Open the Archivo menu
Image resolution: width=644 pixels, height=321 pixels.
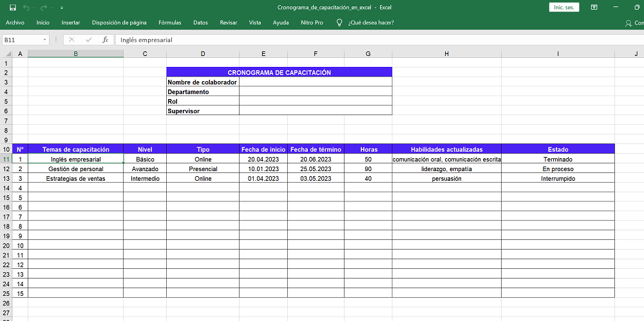(x=15, y=23)
